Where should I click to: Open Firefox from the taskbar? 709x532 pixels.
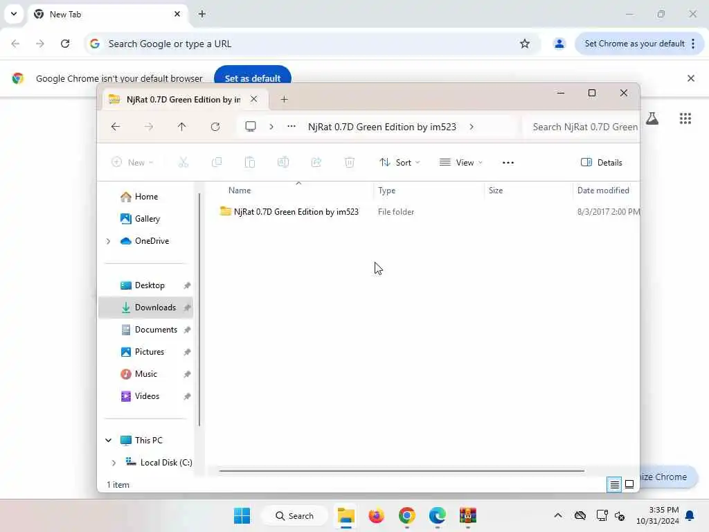(376, 515)
